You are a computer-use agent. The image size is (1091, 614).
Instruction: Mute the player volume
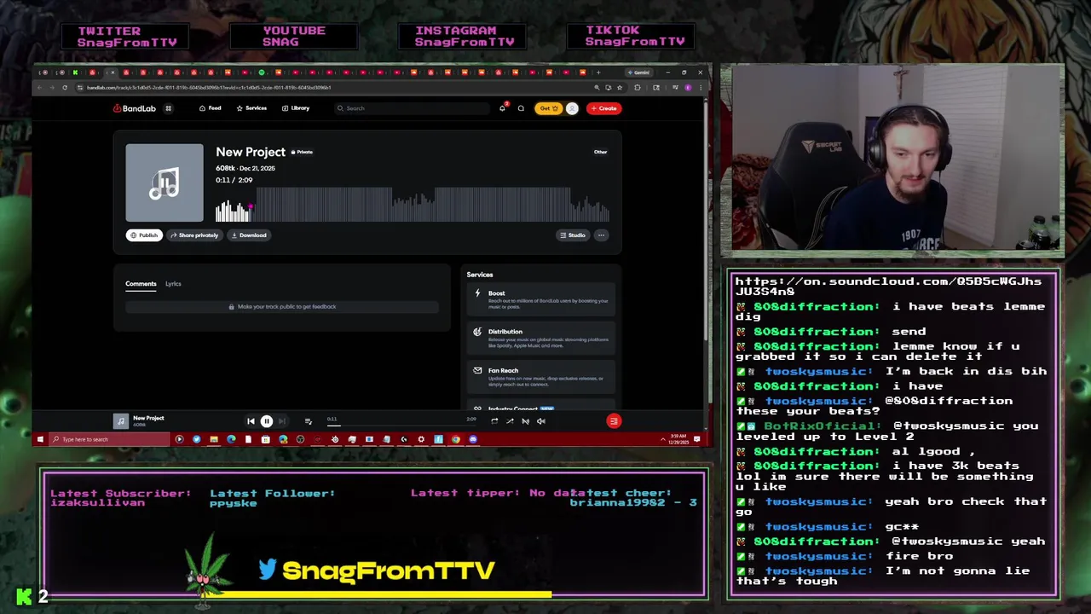pyautogui.click(x=540, y=421)
